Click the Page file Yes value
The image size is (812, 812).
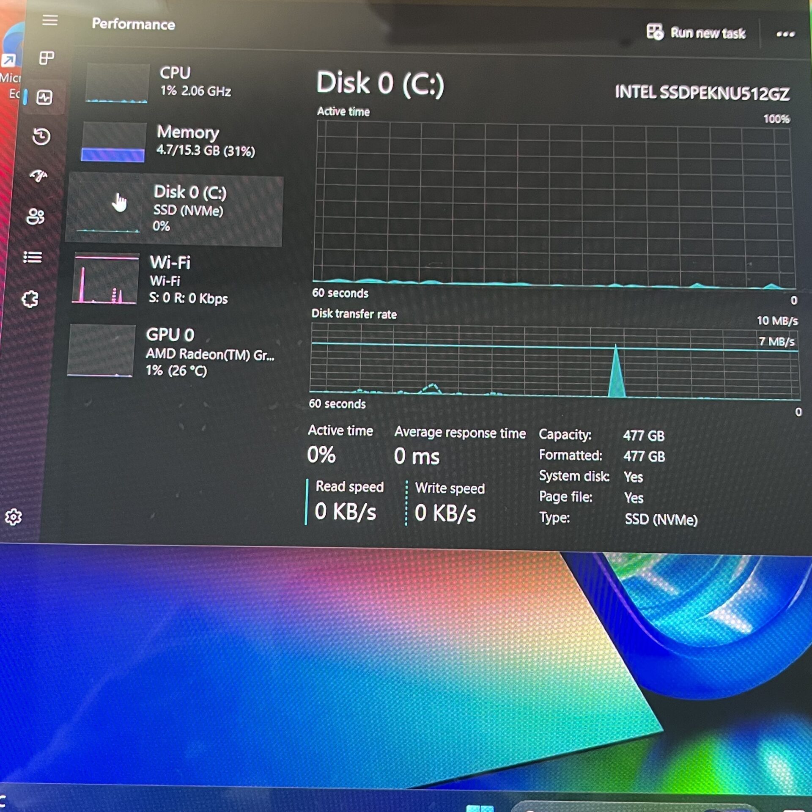tap(634, 498)
